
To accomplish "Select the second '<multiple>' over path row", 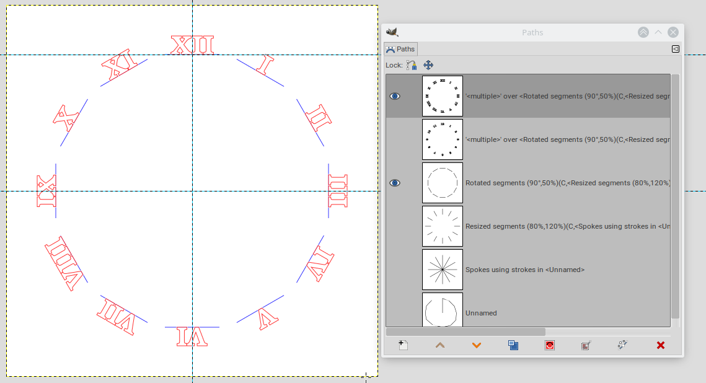I will click(x=528, y=139).
